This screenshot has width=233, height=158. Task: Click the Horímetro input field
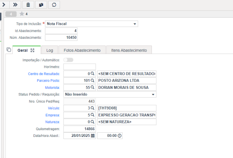(x=79, y=67)
